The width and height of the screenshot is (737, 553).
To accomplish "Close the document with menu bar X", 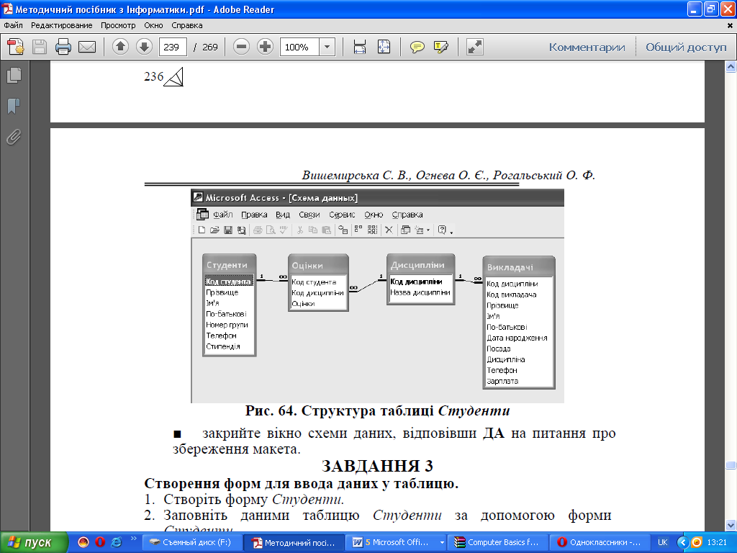I will point(730,25).
